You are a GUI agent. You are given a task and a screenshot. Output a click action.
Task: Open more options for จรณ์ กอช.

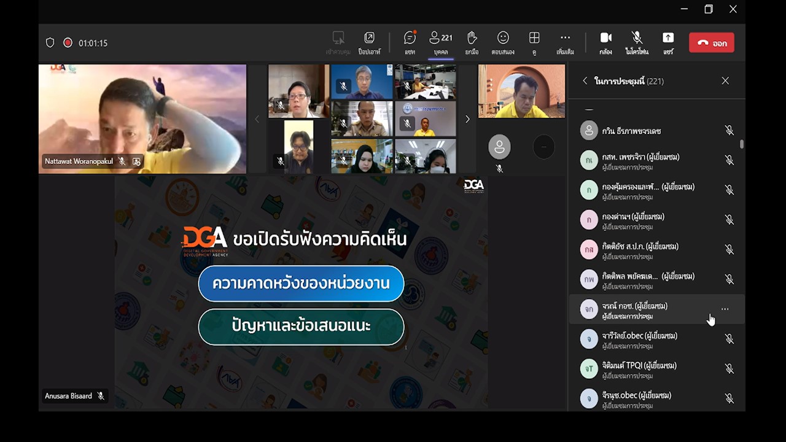pos(725,309)
